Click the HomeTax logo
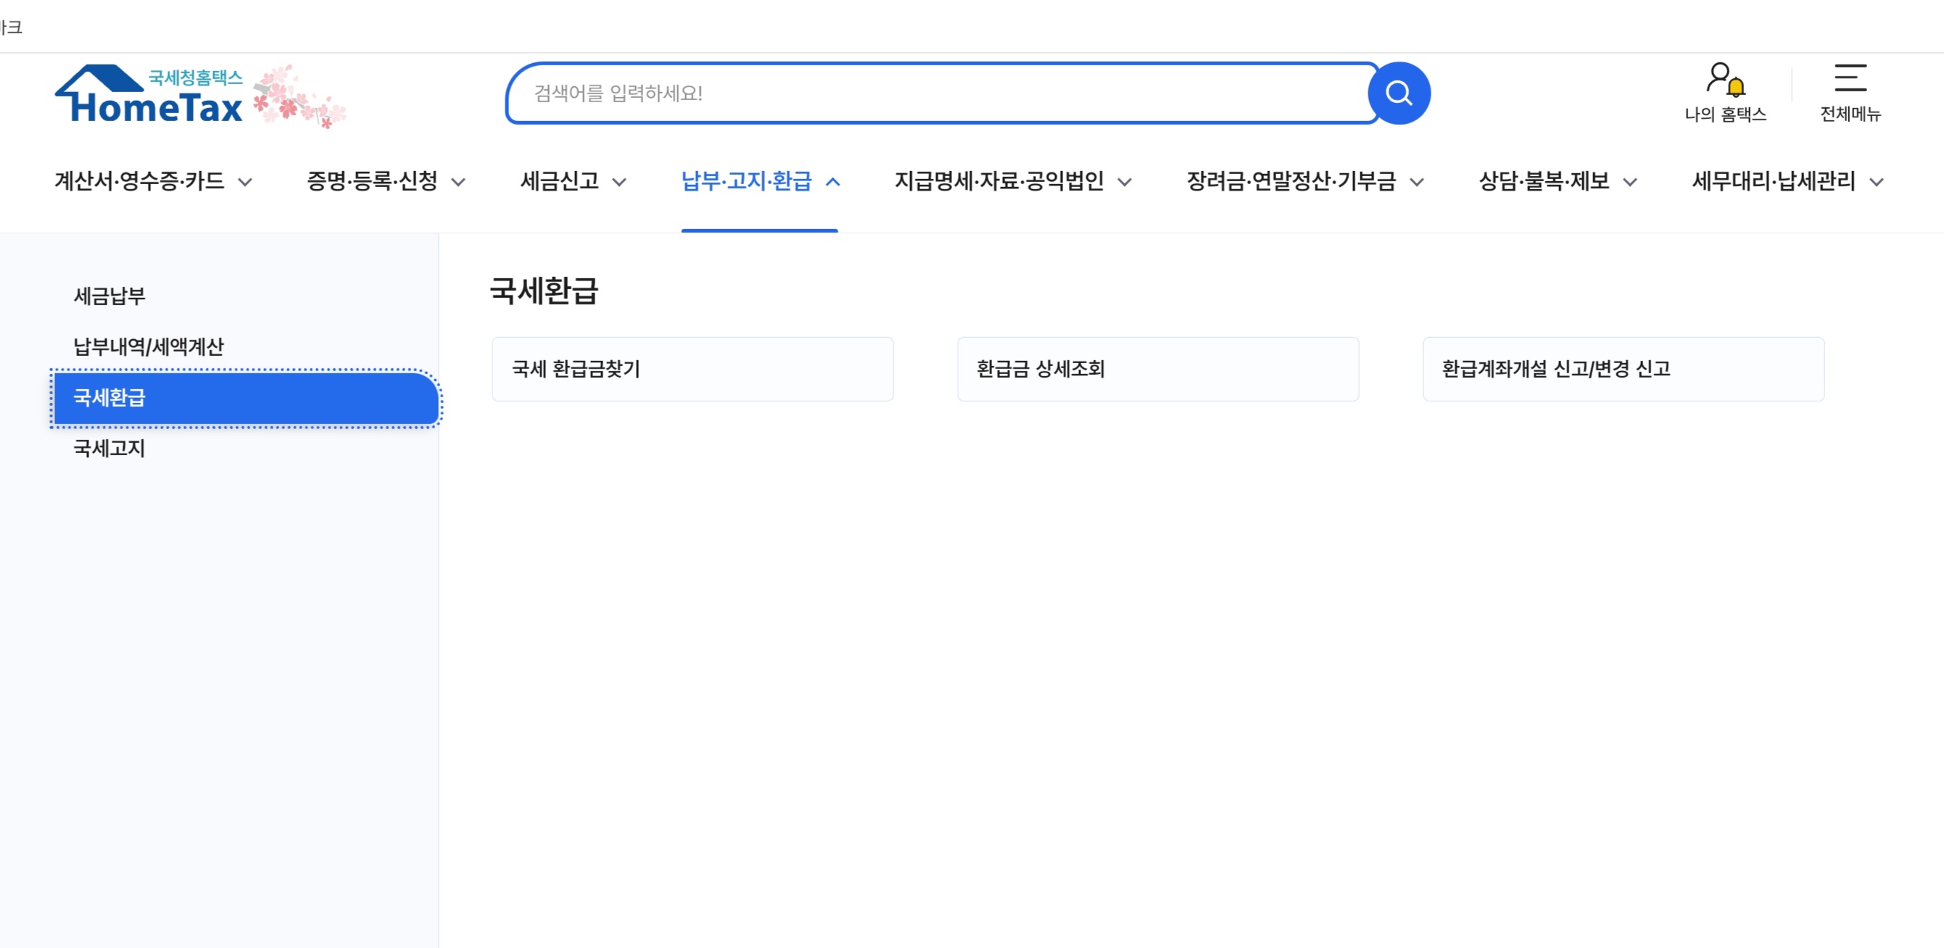Image resolution: width=1944 pixels, height=948 pixels. click(149, 96)
